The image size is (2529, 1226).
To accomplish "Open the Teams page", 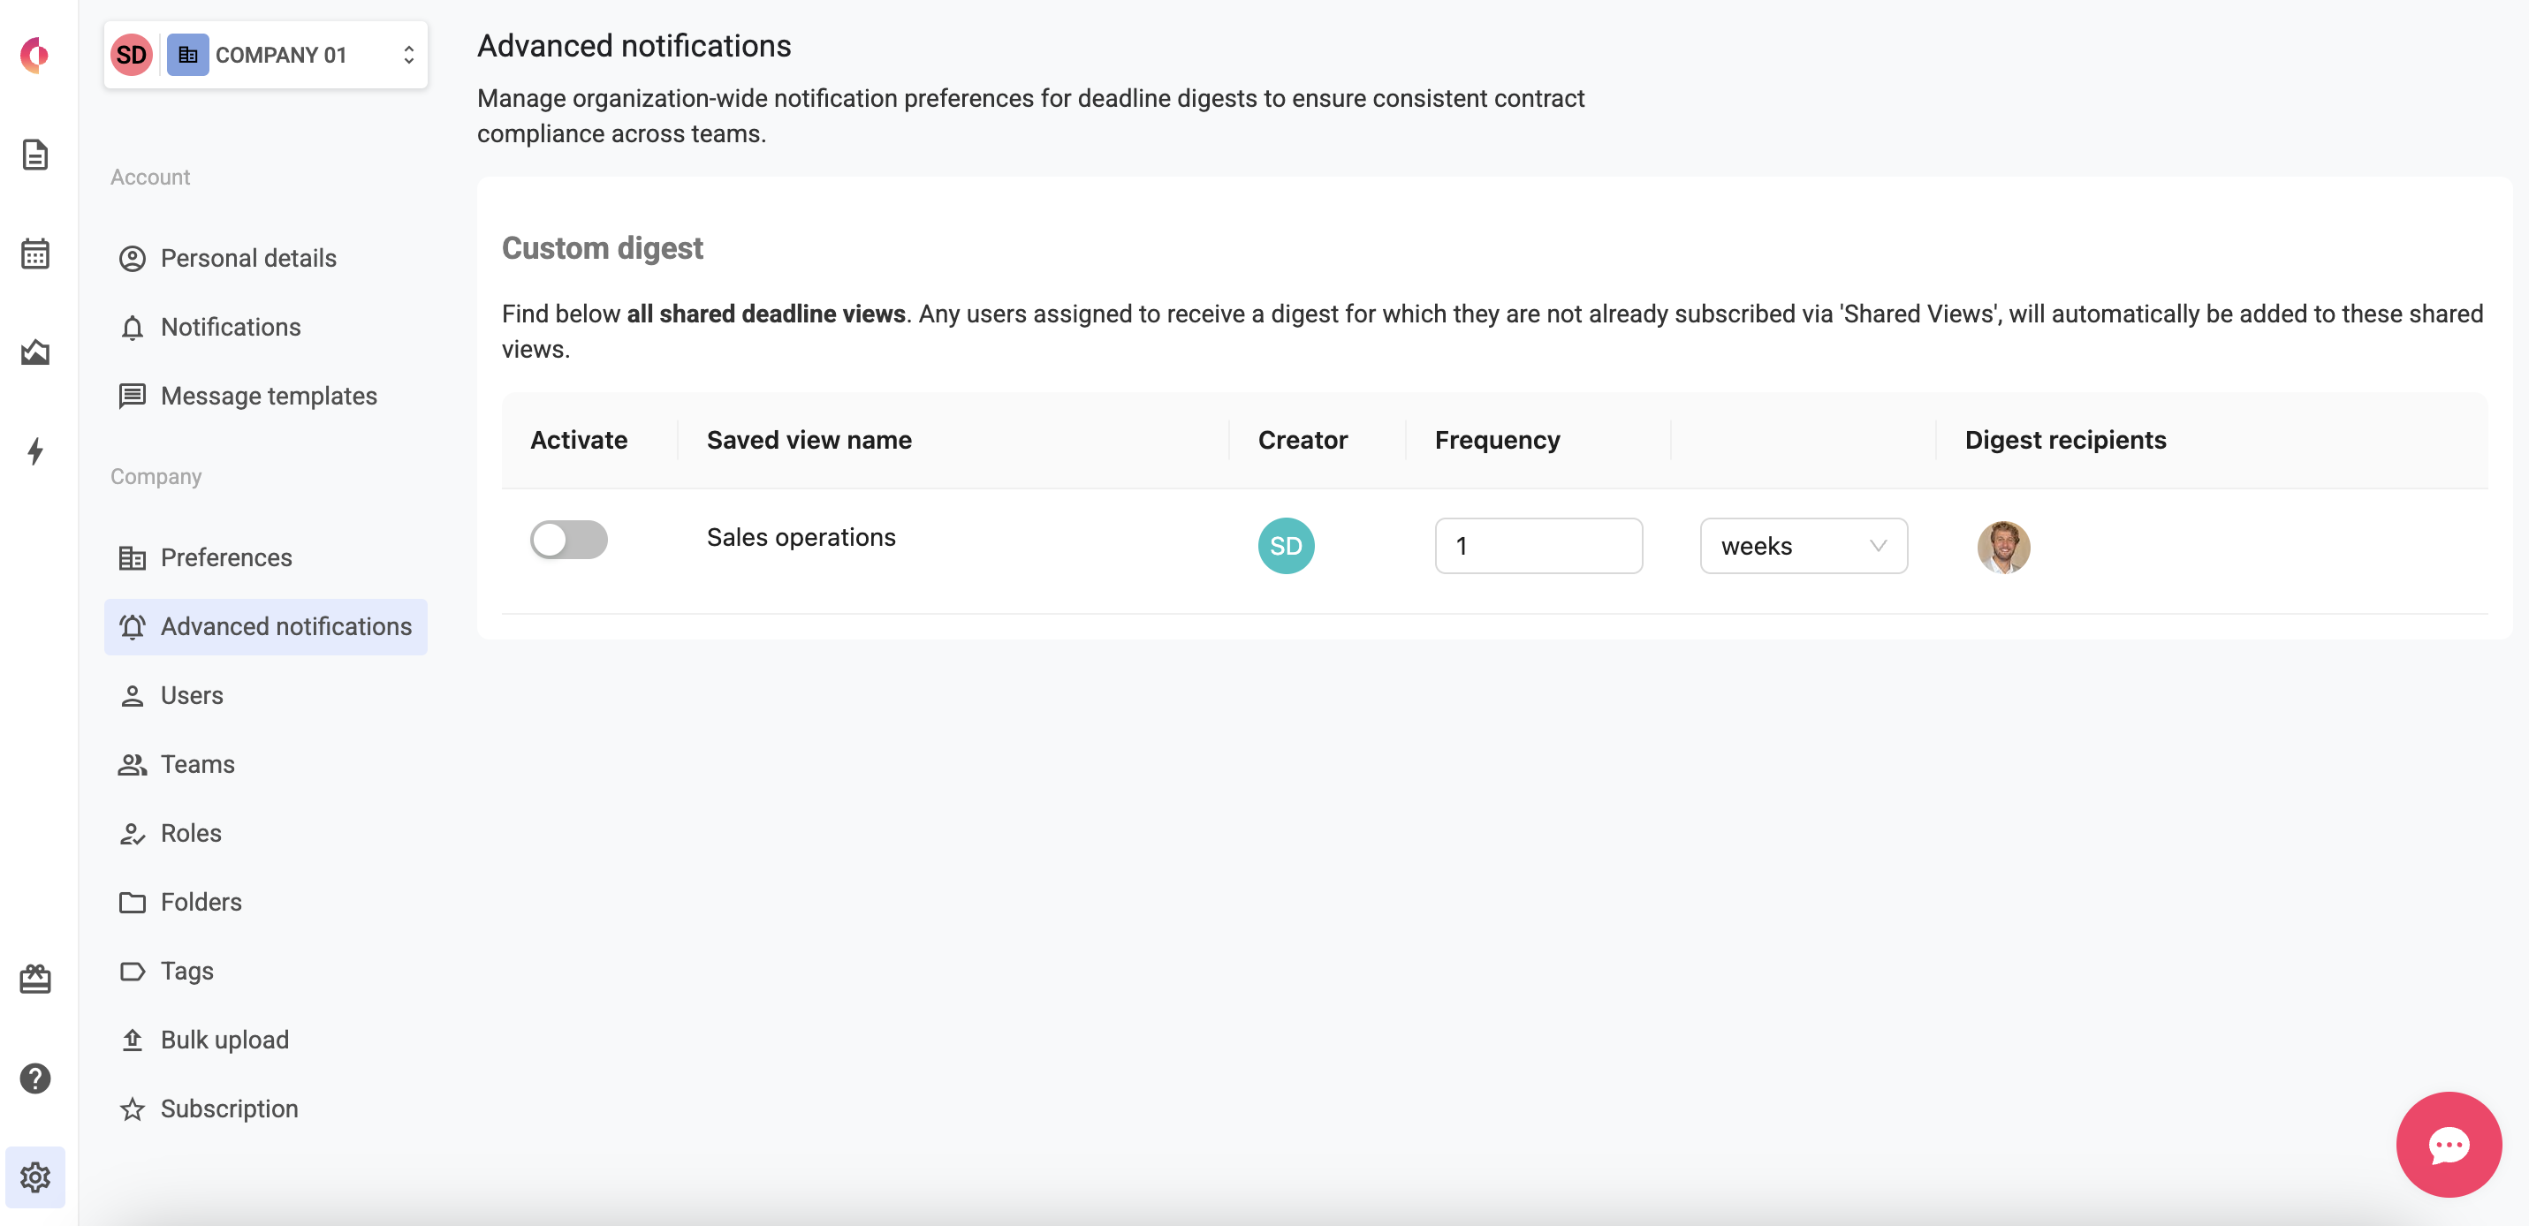I will pos(265,764).
